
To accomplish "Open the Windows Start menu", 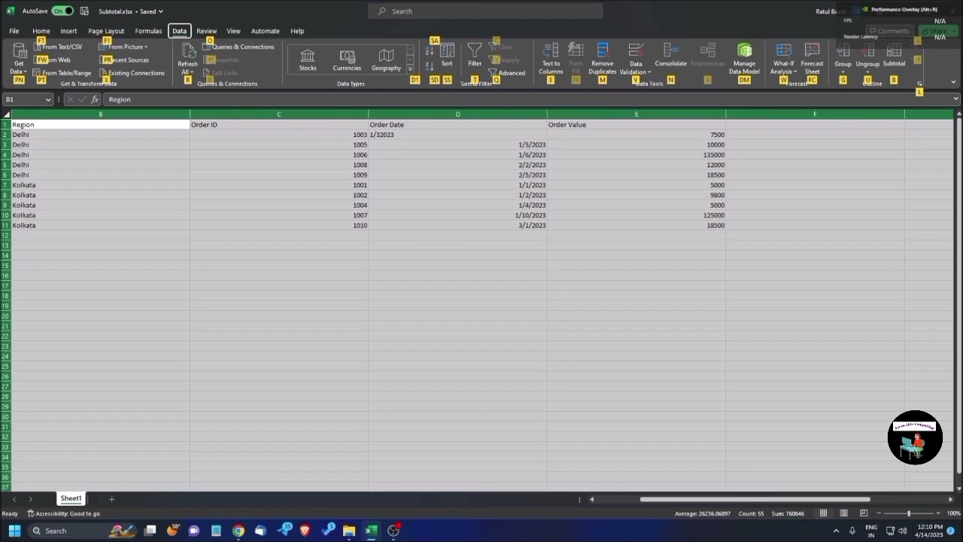I will point(14,531).
